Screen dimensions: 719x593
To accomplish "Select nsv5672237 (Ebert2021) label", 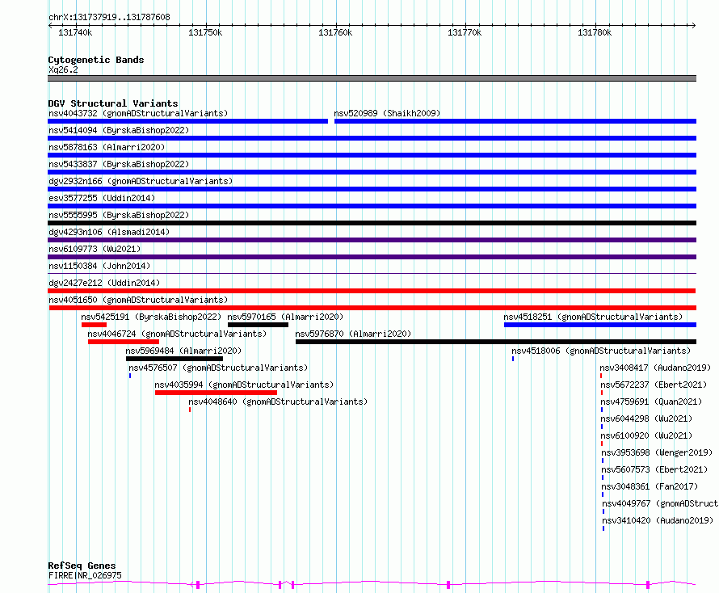I will 654,385.
